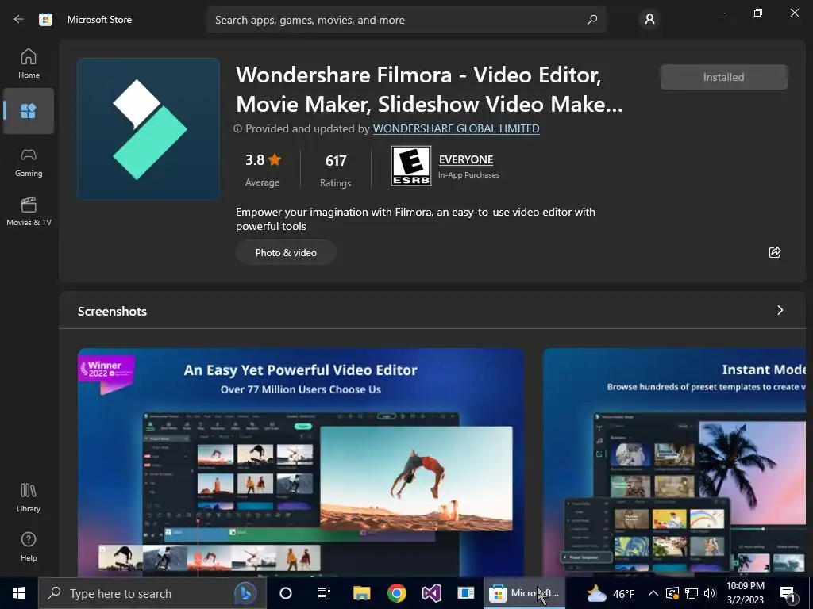Open Task View from taskbar
813x609 pixels.
click(324, 593)
